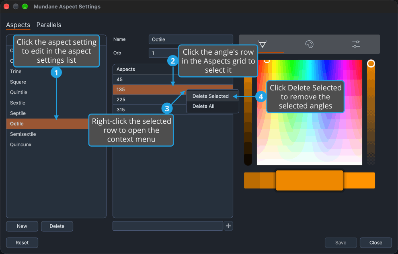The width and height of the screenshot is (398, 254).
Task: Choose Delete All from context menu
Action: (x=203, y=107)
